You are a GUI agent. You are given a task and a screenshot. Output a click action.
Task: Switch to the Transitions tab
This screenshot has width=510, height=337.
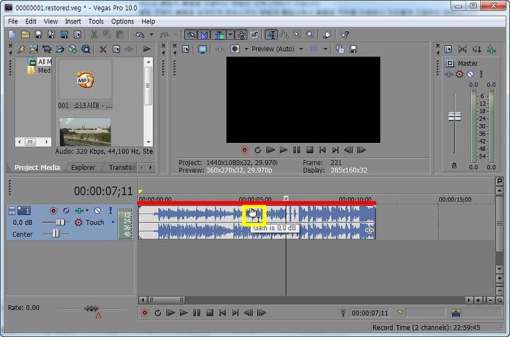click(x=122, y=168)
